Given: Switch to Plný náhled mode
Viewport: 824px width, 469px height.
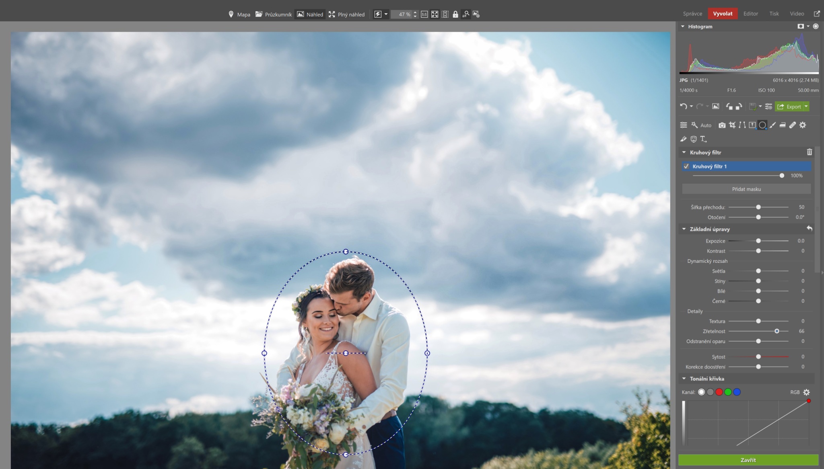Looking at the screenshot, I should point(346,14).
